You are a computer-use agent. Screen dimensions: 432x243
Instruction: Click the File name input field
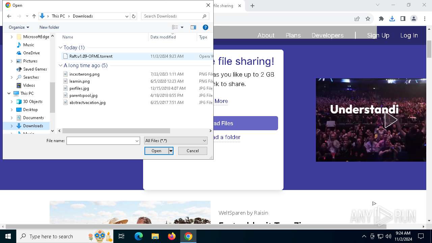point(101,141)
